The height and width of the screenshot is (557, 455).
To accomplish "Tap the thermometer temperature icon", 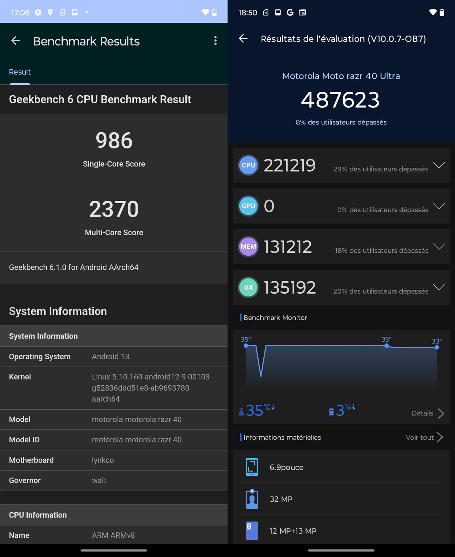I will (x=242, y=412).
